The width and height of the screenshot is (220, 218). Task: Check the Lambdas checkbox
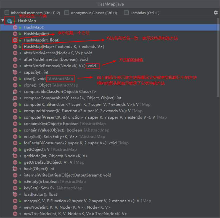(x=126, y=13)
